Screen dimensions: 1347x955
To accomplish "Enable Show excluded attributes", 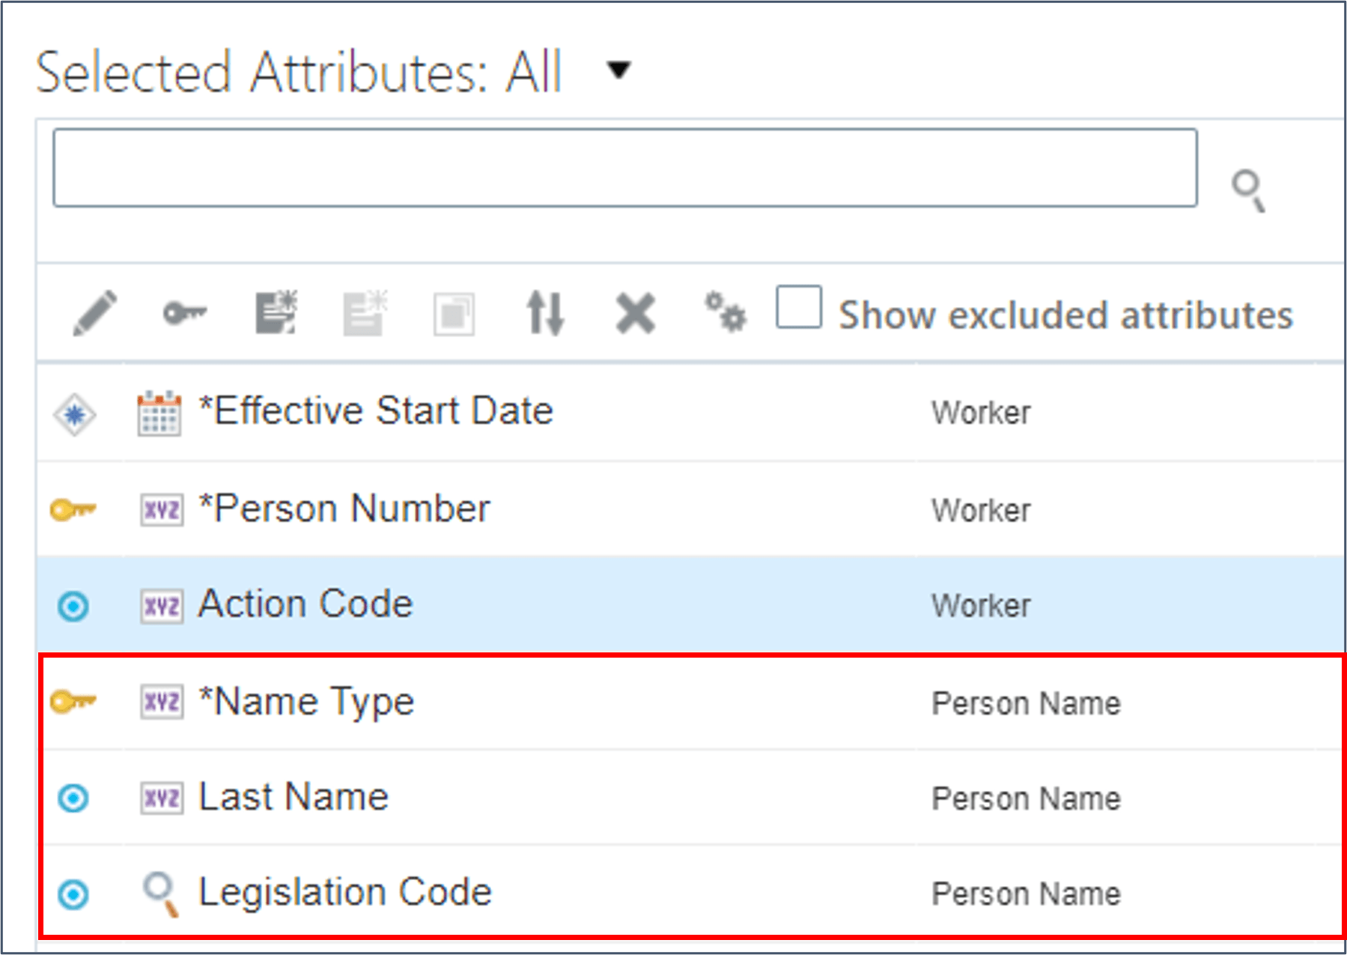I will pos(798,306).
